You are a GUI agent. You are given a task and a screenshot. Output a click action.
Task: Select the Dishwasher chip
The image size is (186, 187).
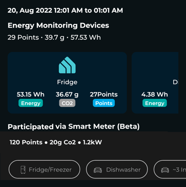(x=117, y=169)
